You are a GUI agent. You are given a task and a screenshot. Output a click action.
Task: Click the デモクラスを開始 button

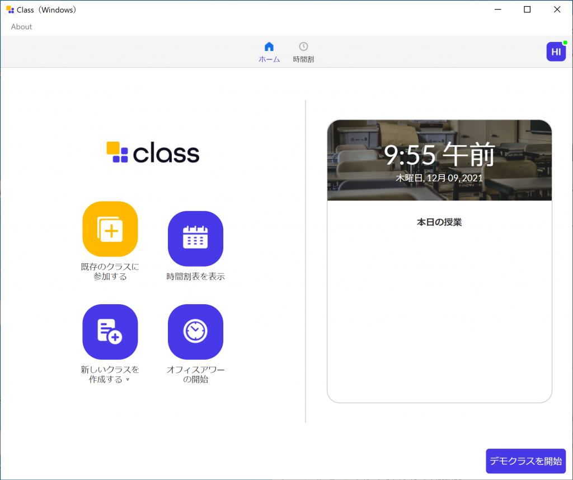point(525,461)
